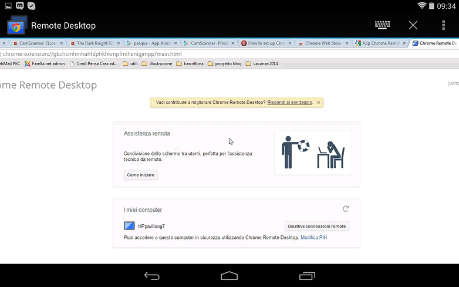Screen dimensions: 459x287
Task: Close the pasqua - App Android tab
Action: (176, 43)
